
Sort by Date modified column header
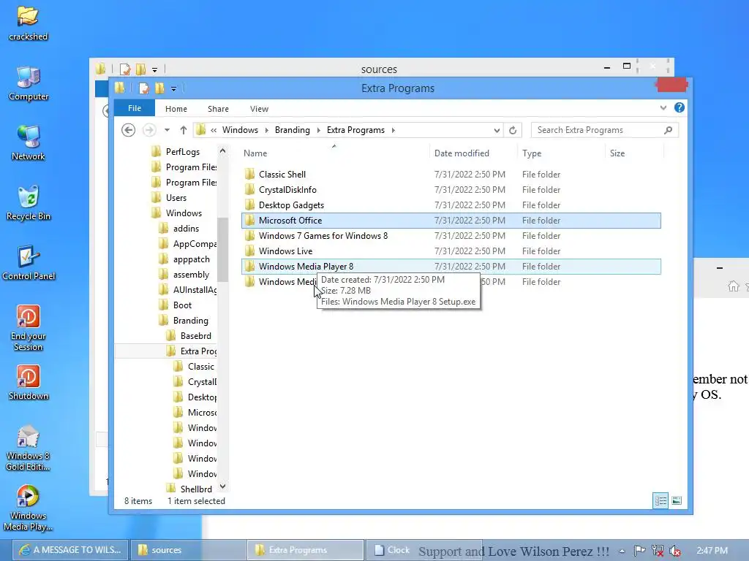click(x=473, y=153)
